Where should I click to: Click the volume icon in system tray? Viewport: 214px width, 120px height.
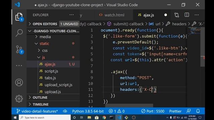(185, 118)
